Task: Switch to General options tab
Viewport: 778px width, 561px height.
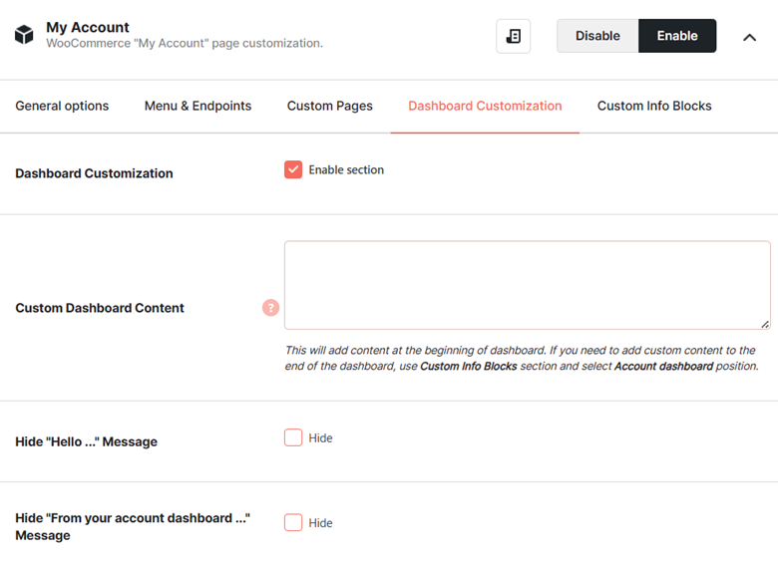Action: (62, 106)
